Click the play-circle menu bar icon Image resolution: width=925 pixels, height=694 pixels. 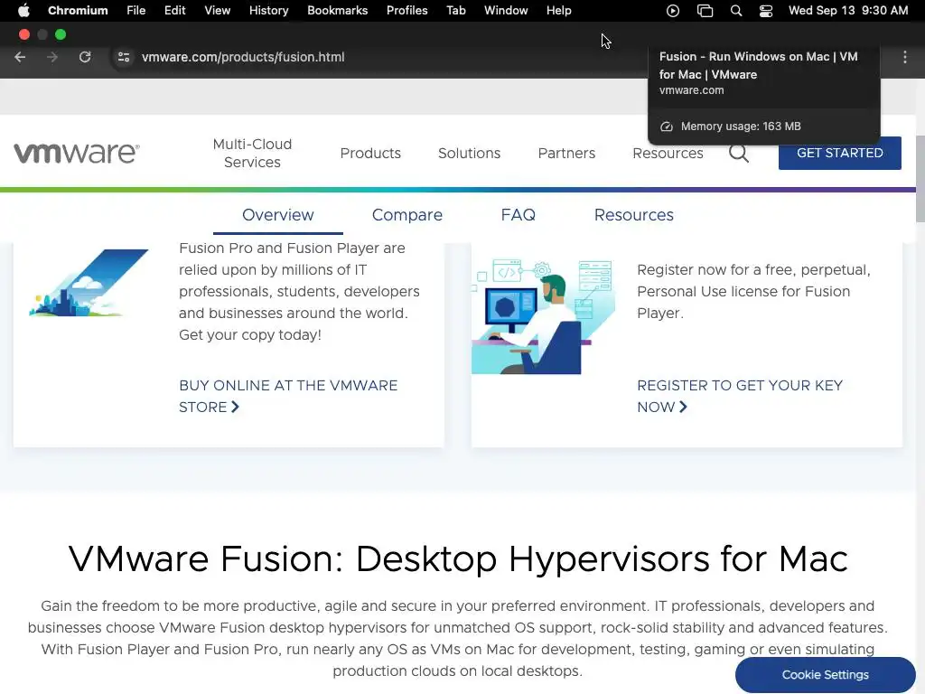point(672,11)
